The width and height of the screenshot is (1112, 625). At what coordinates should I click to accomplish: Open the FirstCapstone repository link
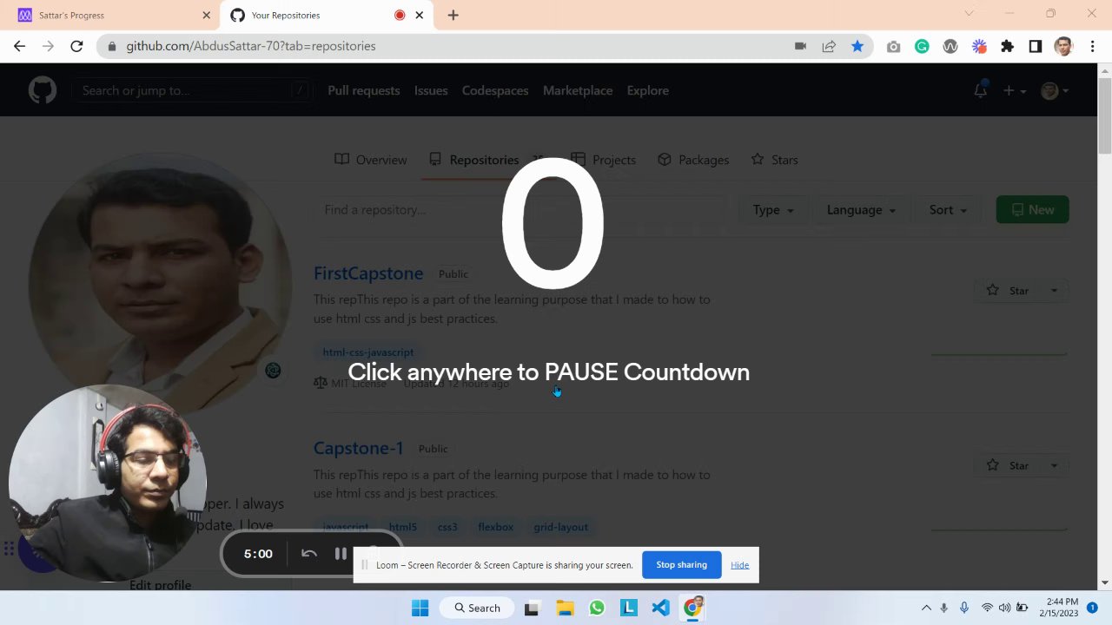[368, 273]
